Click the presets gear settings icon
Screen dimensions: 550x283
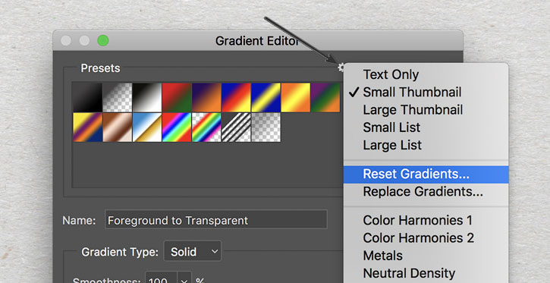click(x=341, y=68)
